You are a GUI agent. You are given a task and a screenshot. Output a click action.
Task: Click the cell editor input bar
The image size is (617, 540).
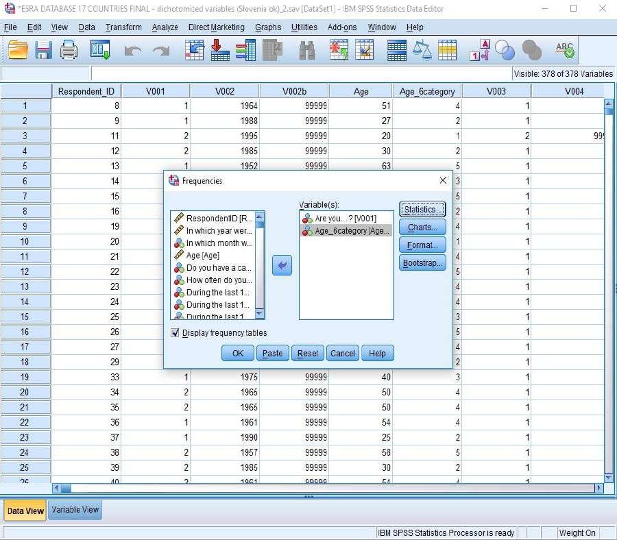(x=302, y=73)
